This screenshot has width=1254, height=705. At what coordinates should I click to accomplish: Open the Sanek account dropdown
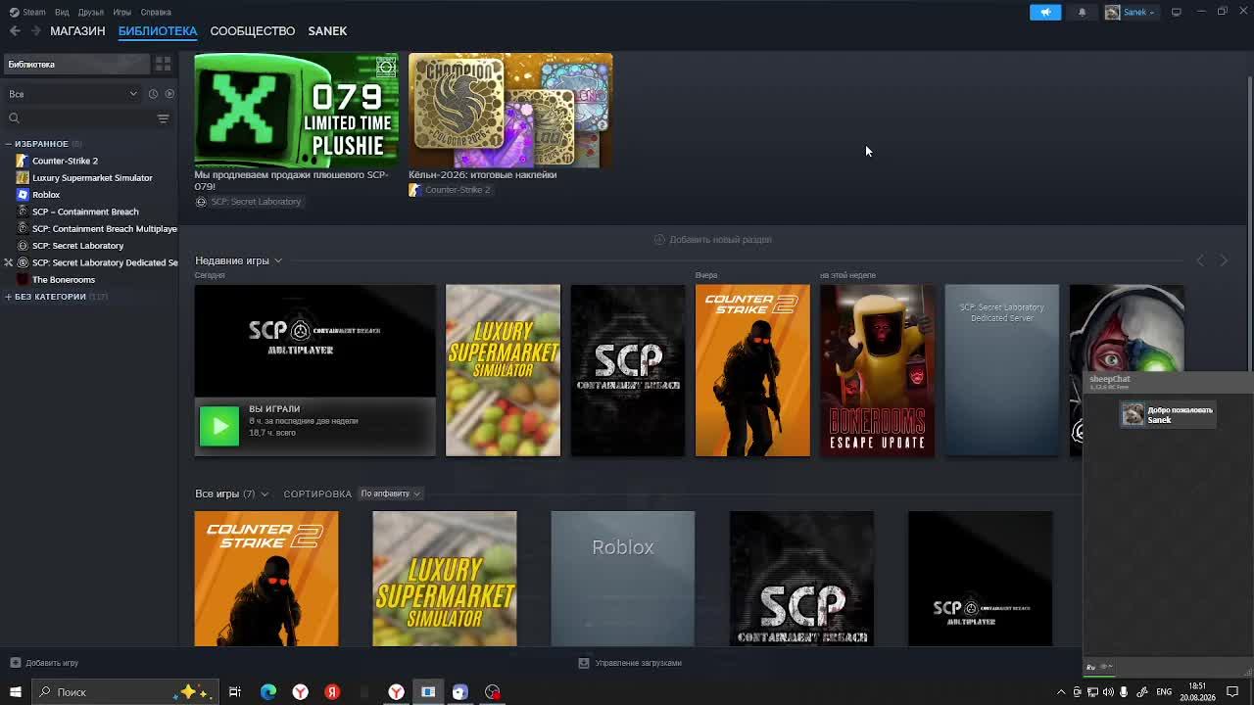point(1131,12)
